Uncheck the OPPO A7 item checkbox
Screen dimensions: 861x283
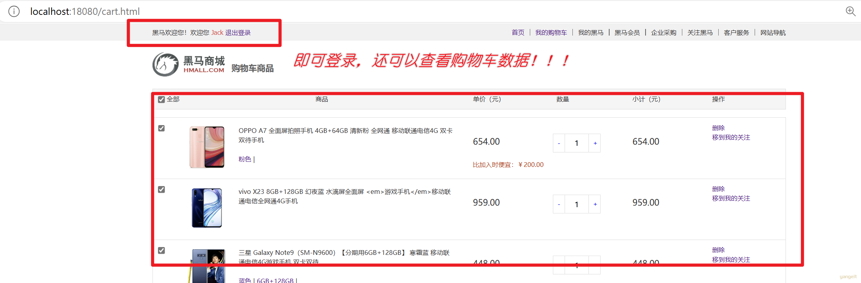point(161,128)
